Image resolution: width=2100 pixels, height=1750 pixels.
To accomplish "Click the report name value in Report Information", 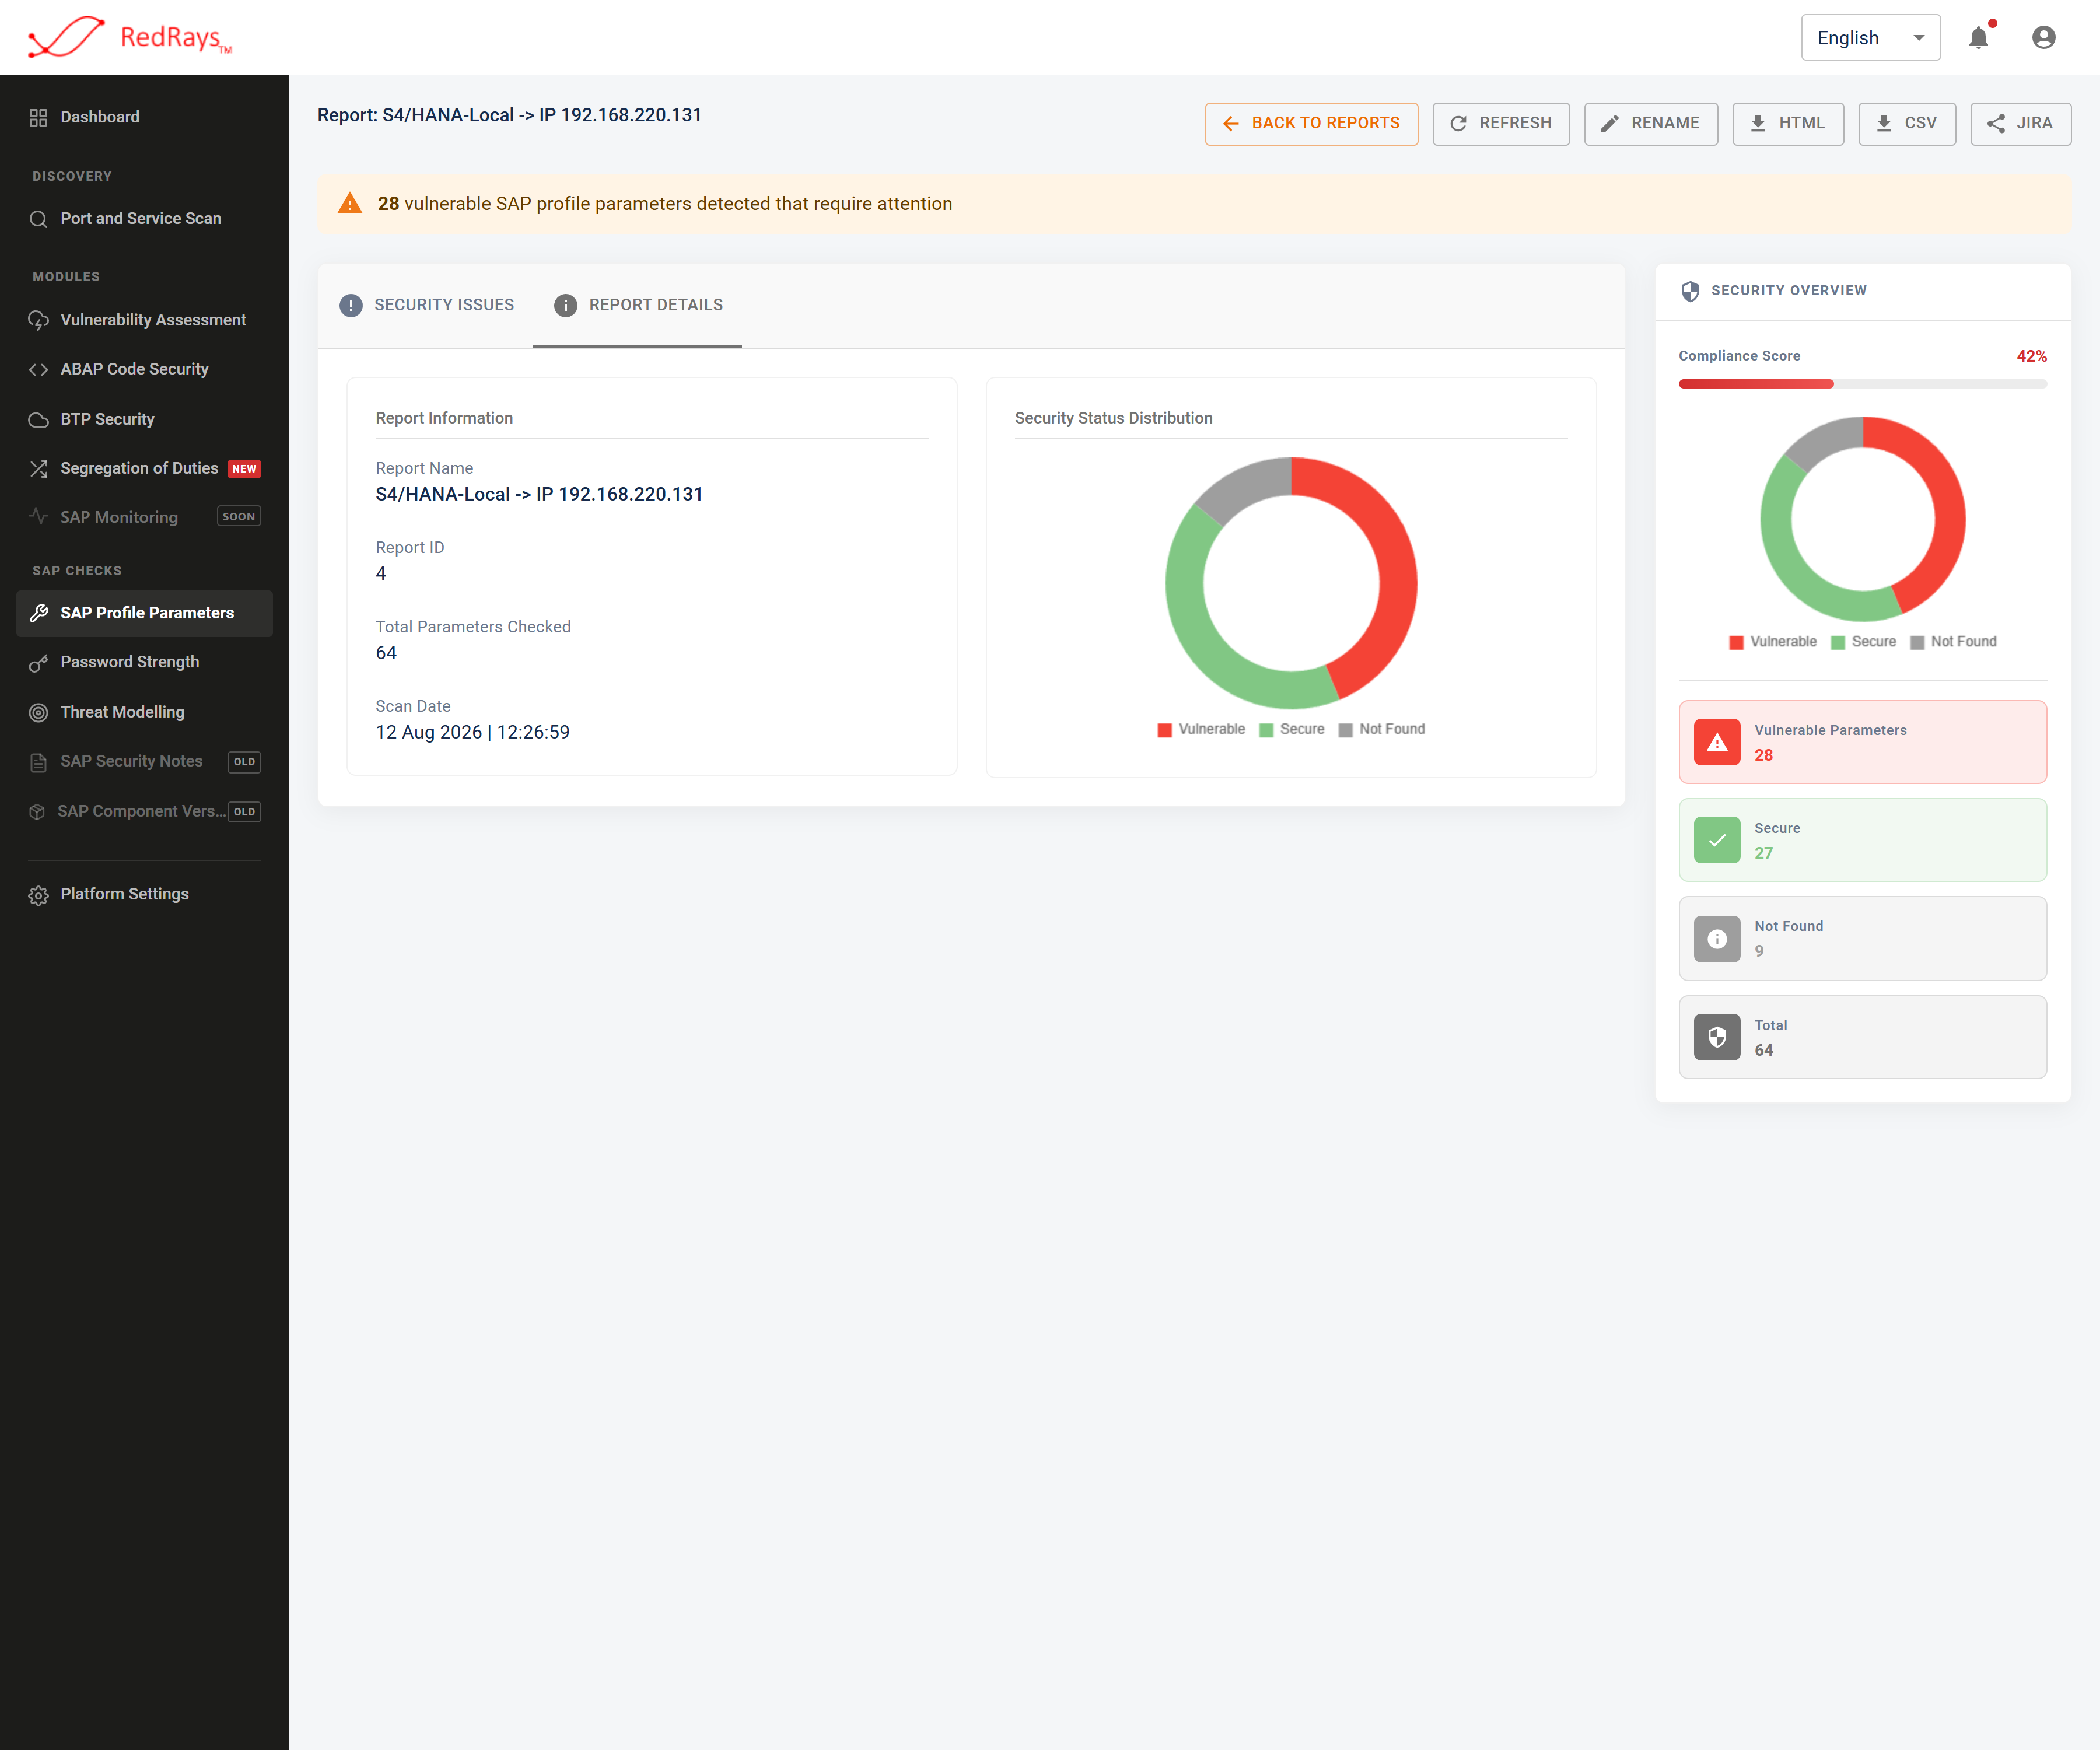I will pyautogui.click(x=539, y=495).
